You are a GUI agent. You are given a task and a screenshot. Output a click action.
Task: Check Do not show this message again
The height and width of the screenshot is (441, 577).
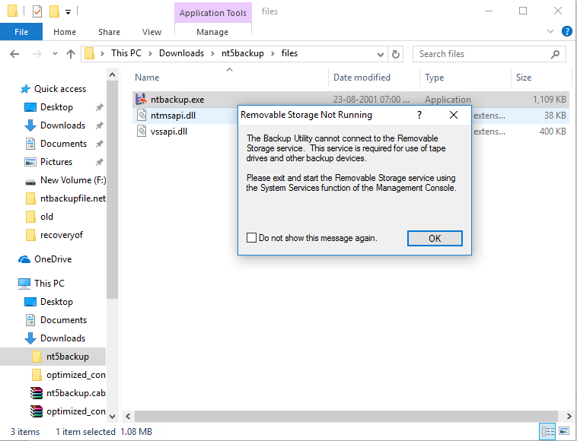click(x=252, y=238)
